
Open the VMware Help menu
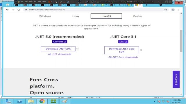pyautogui.click(x=44, y=2)
